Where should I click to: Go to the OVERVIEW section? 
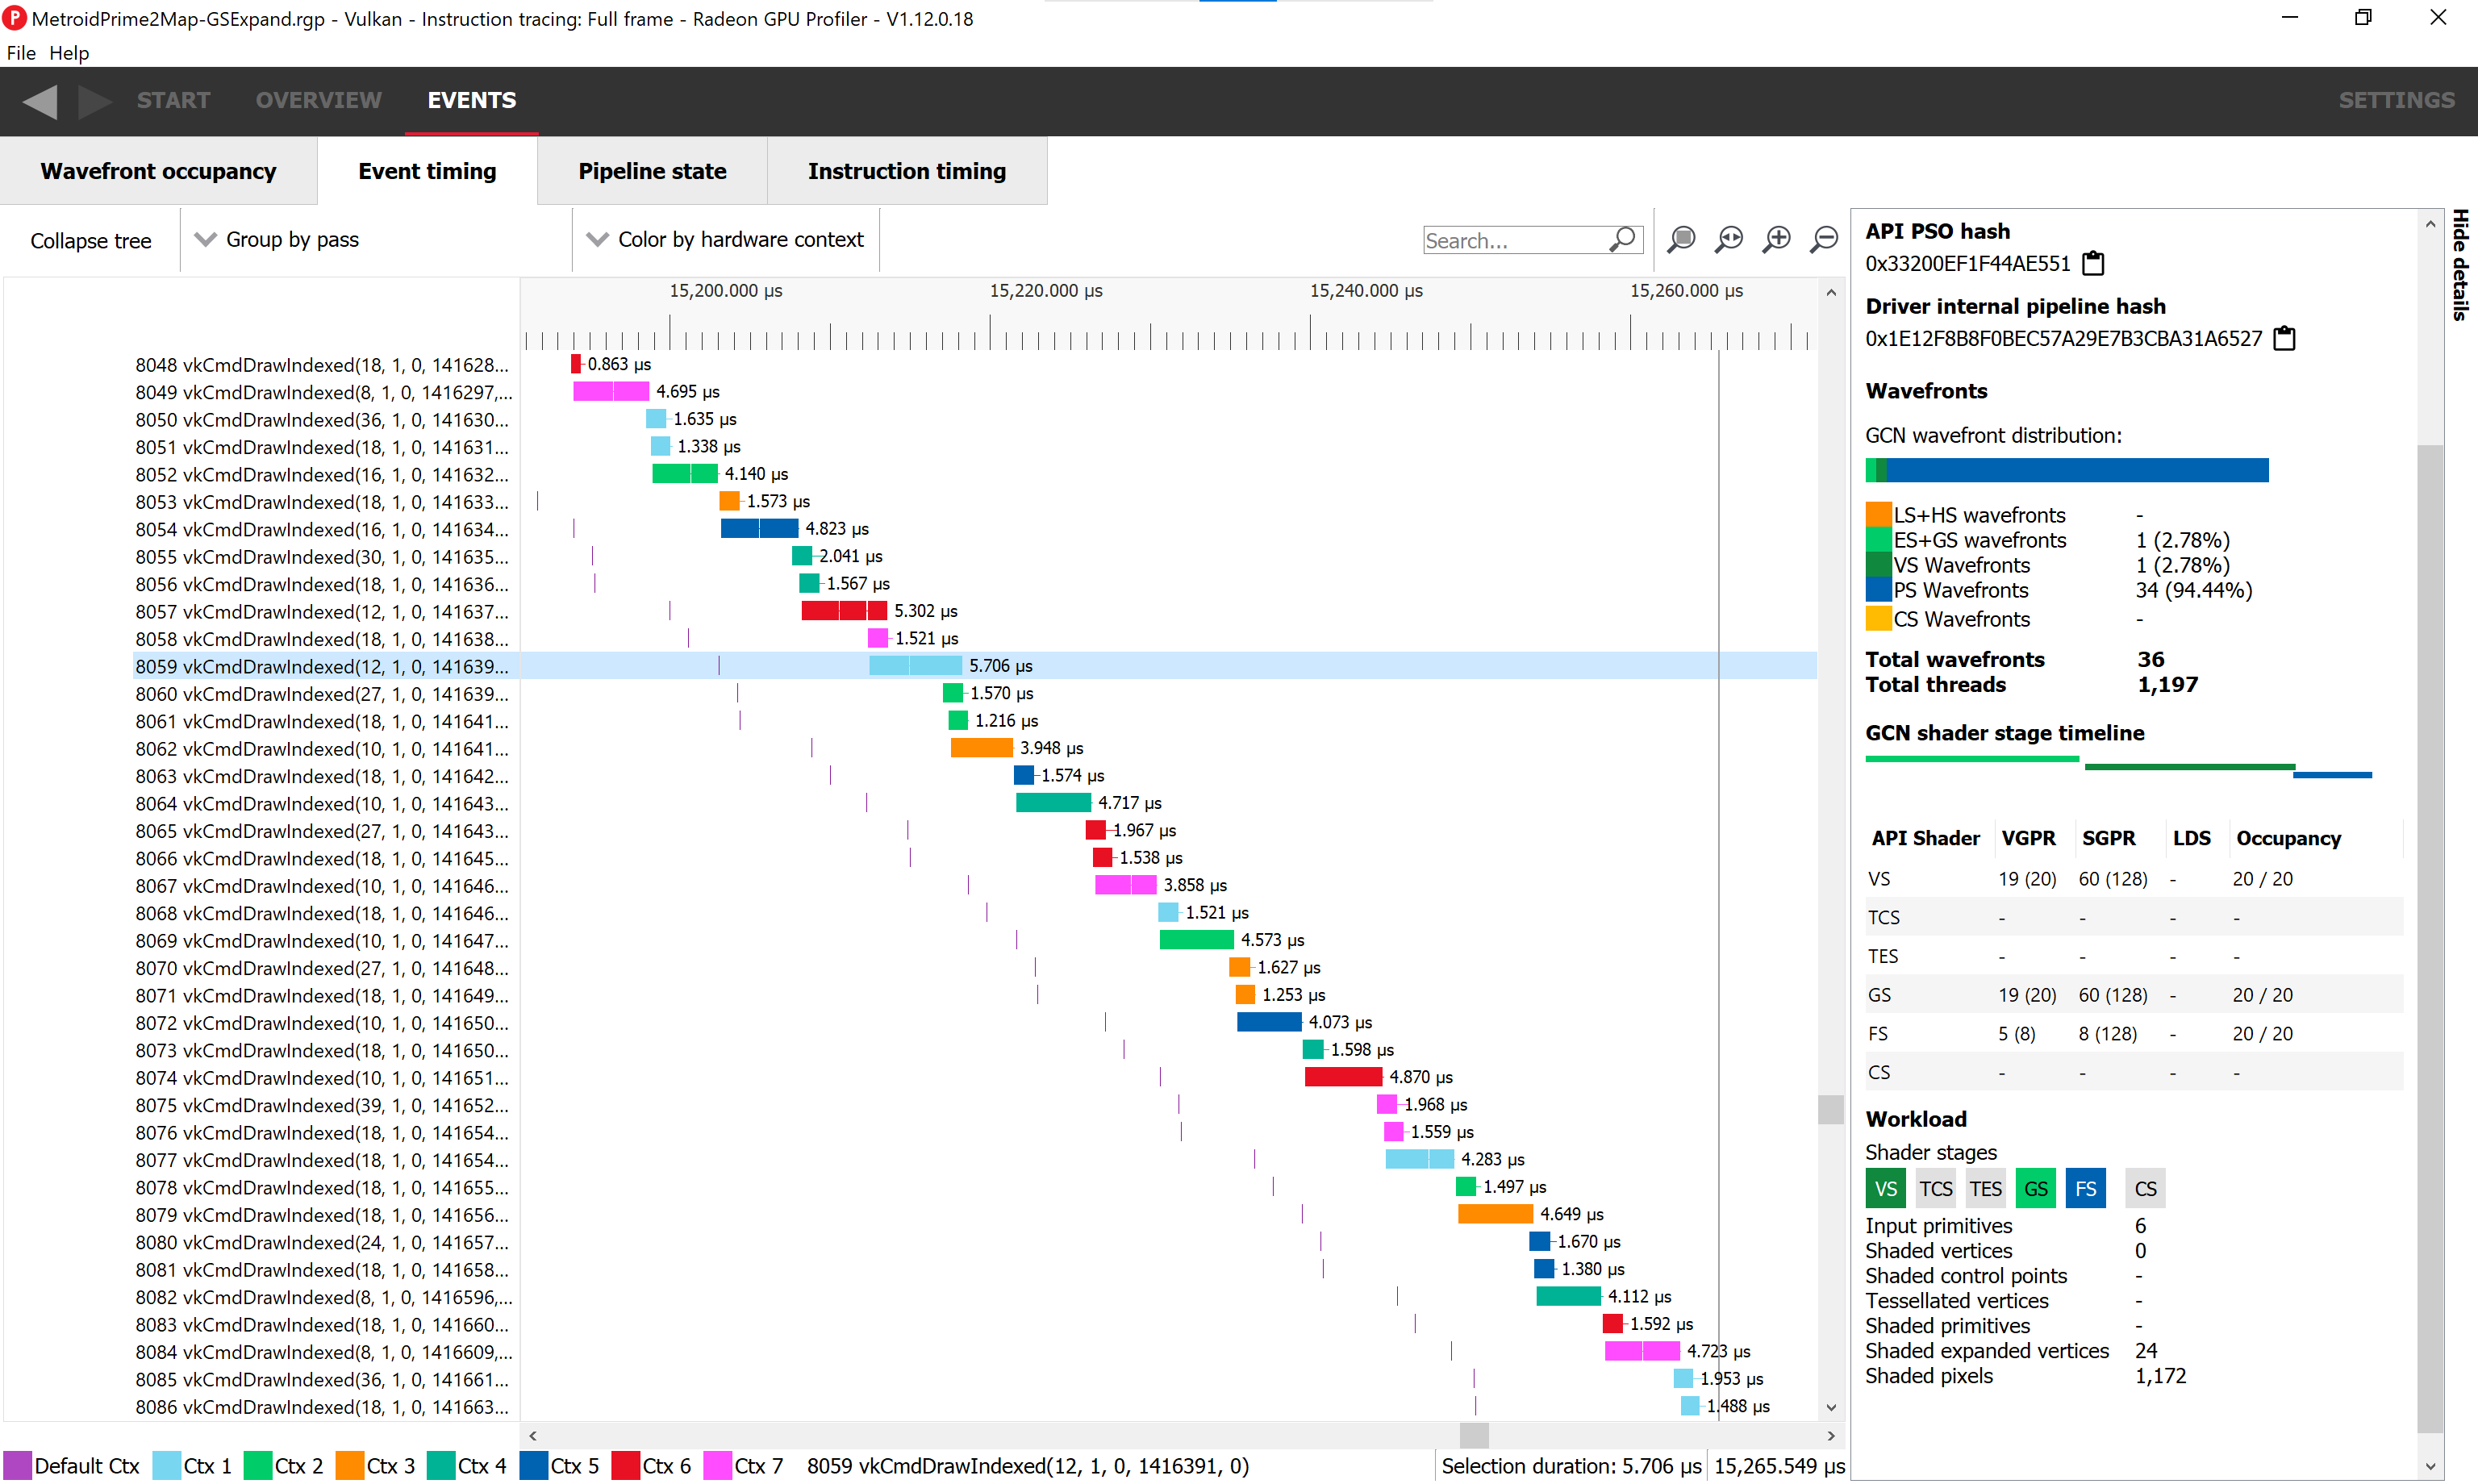[318, 100]
